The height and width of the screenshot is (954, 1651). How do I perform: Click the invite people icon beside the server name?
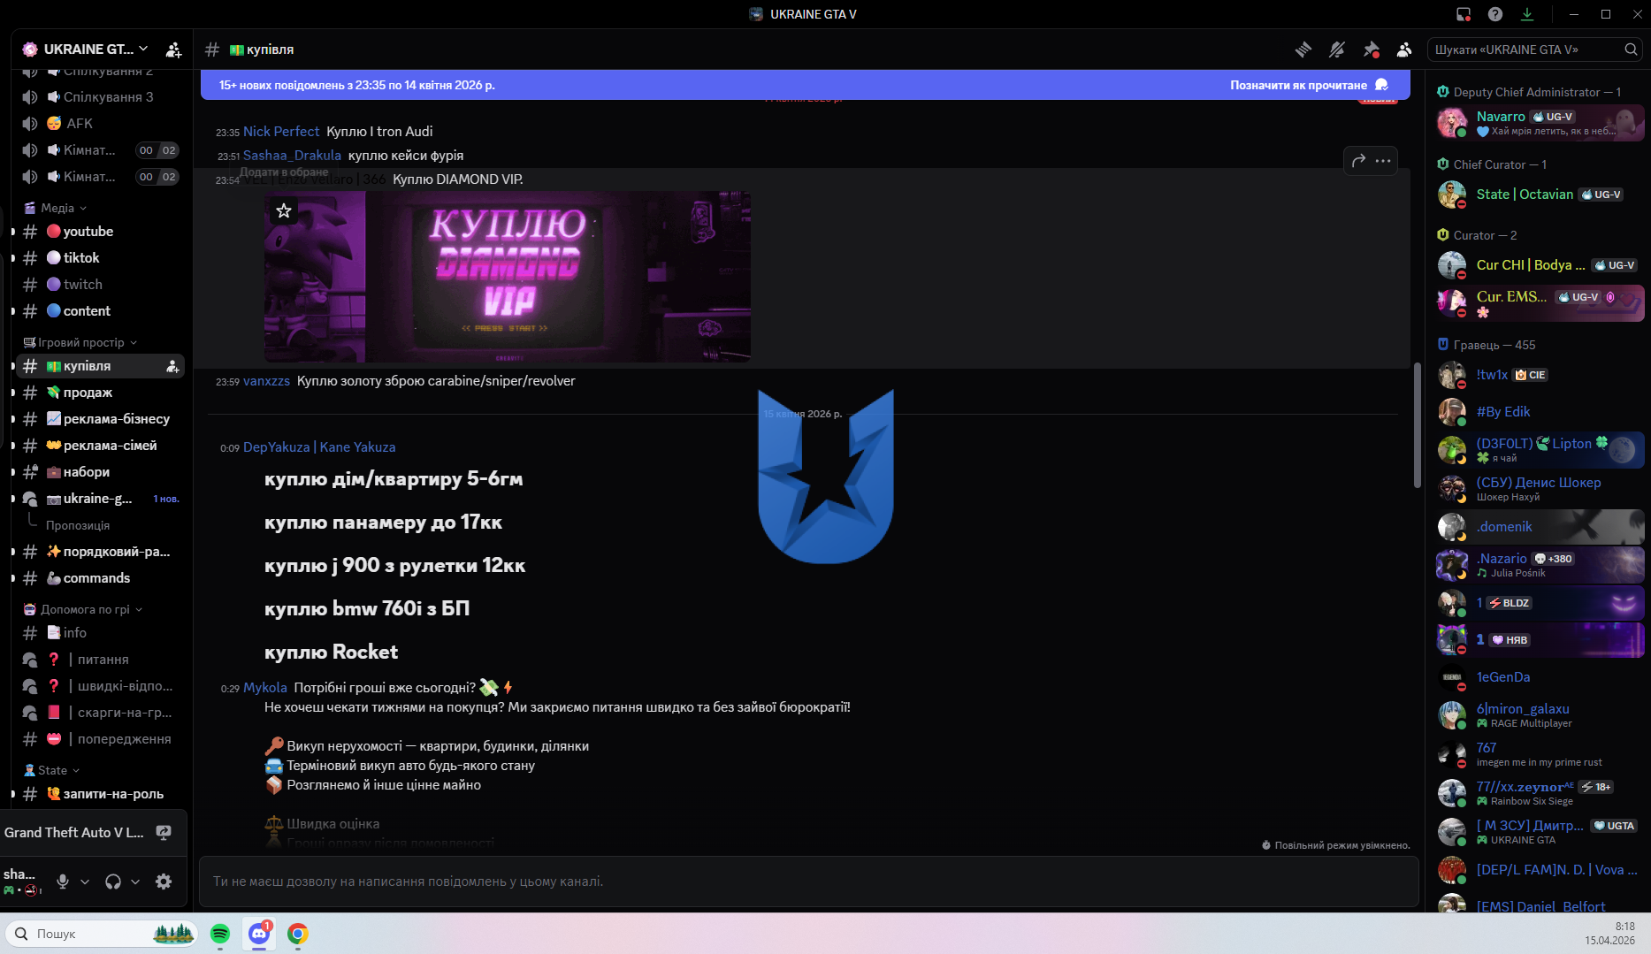tap(173, 50)
